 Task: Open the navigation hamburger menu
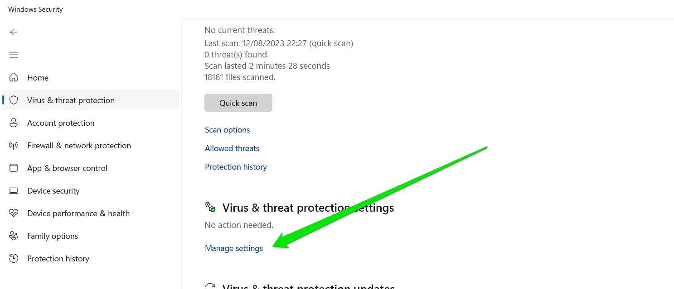tap(14, 55)
